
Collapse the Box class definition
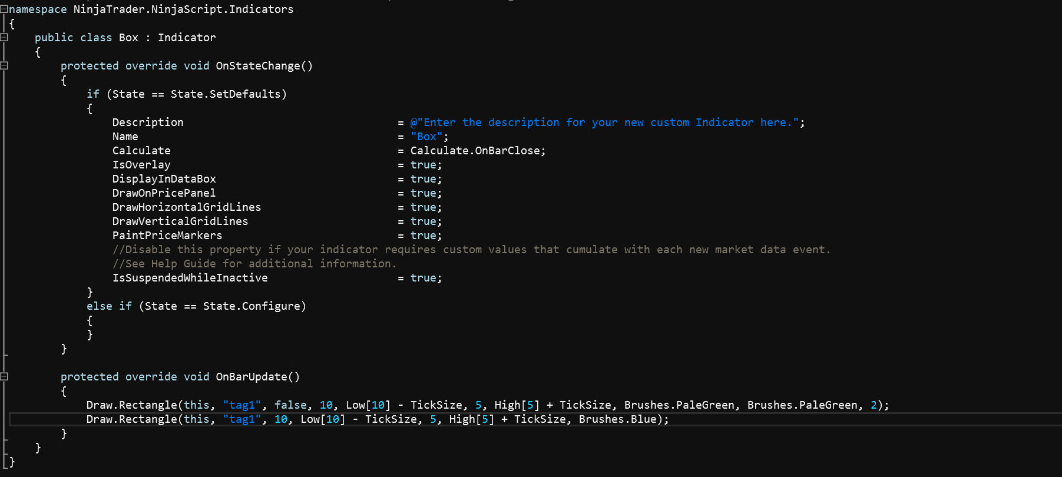[4, 37]
